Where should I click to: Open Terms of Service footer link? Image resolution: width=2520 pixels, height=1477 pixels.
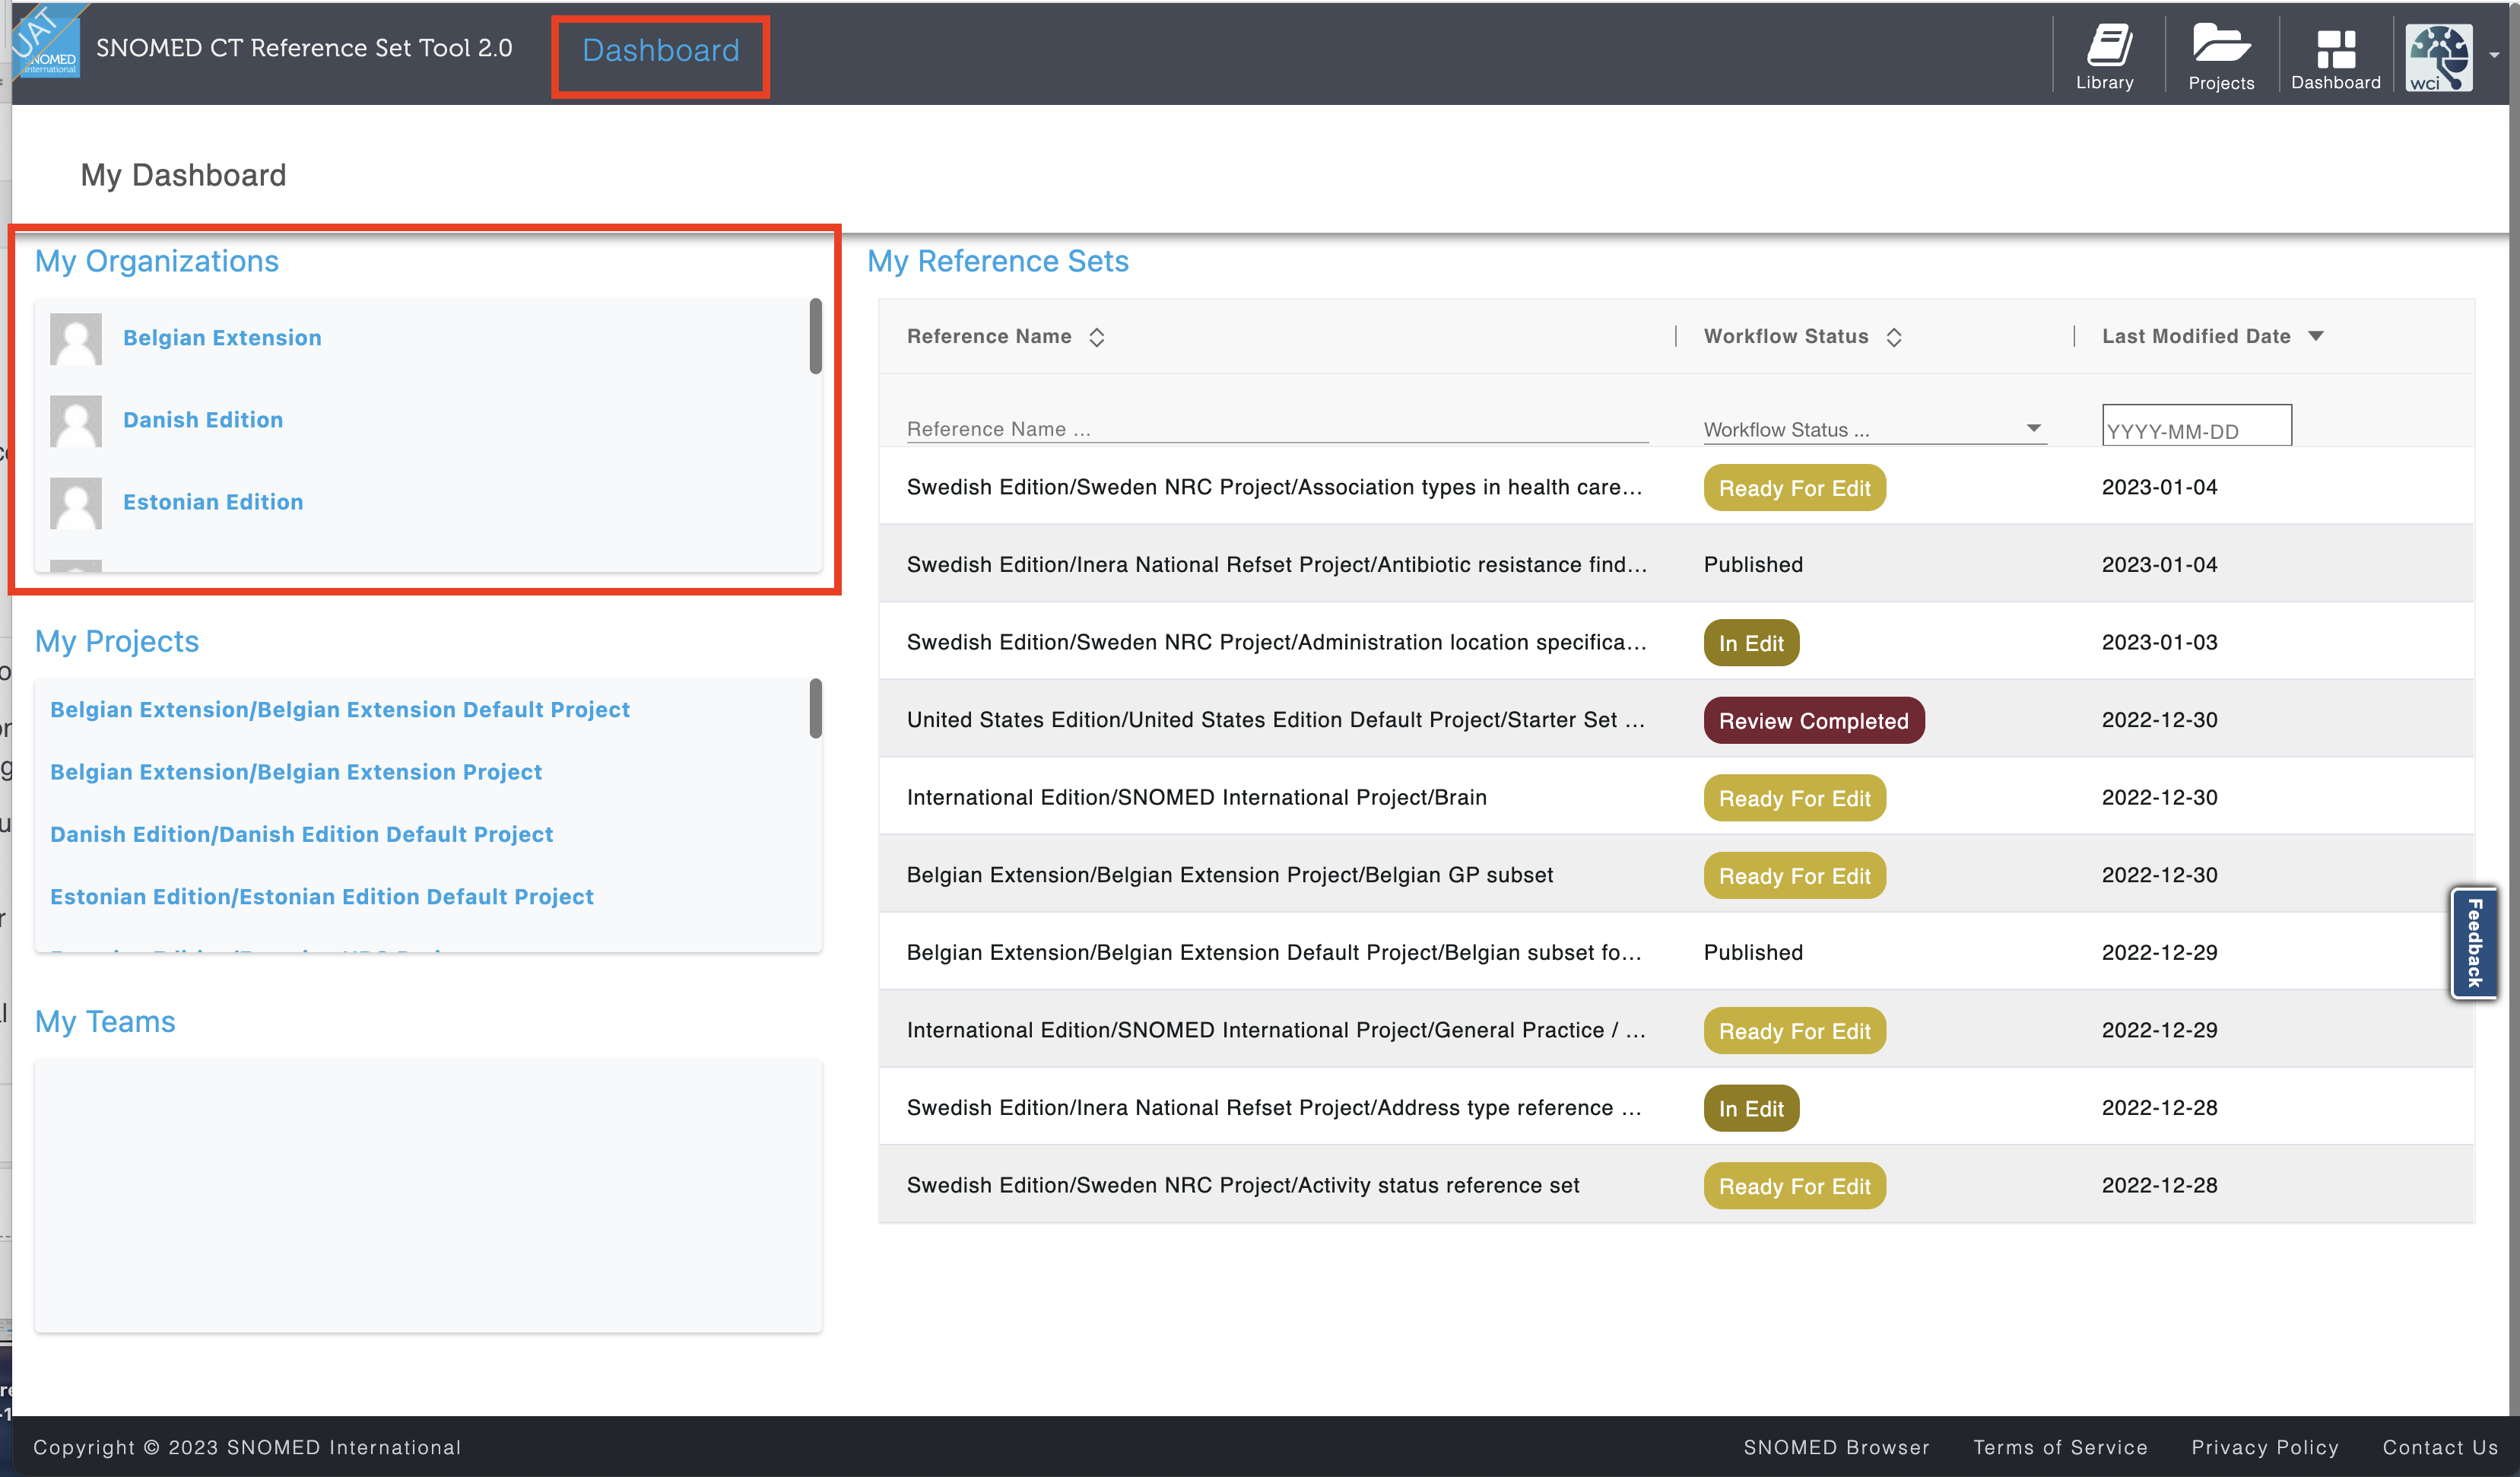coord(2060,1447)
